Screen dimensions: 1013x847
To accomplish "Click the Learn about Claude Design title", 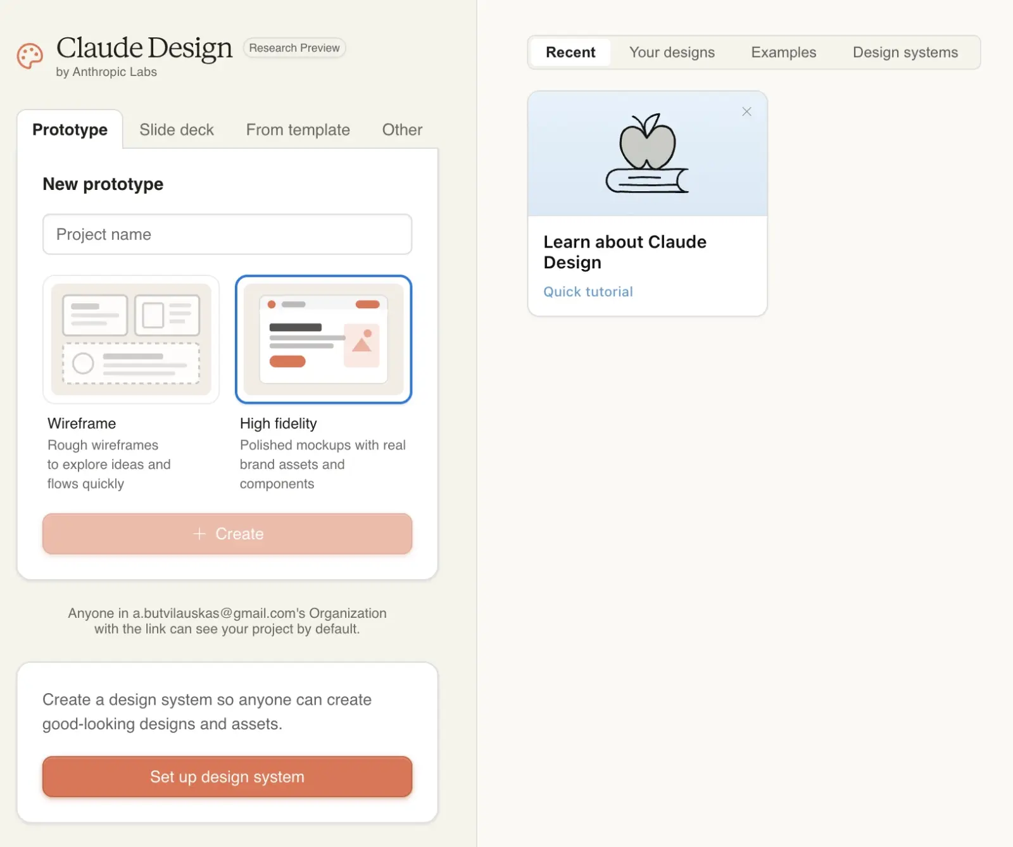I will point(624,252).
